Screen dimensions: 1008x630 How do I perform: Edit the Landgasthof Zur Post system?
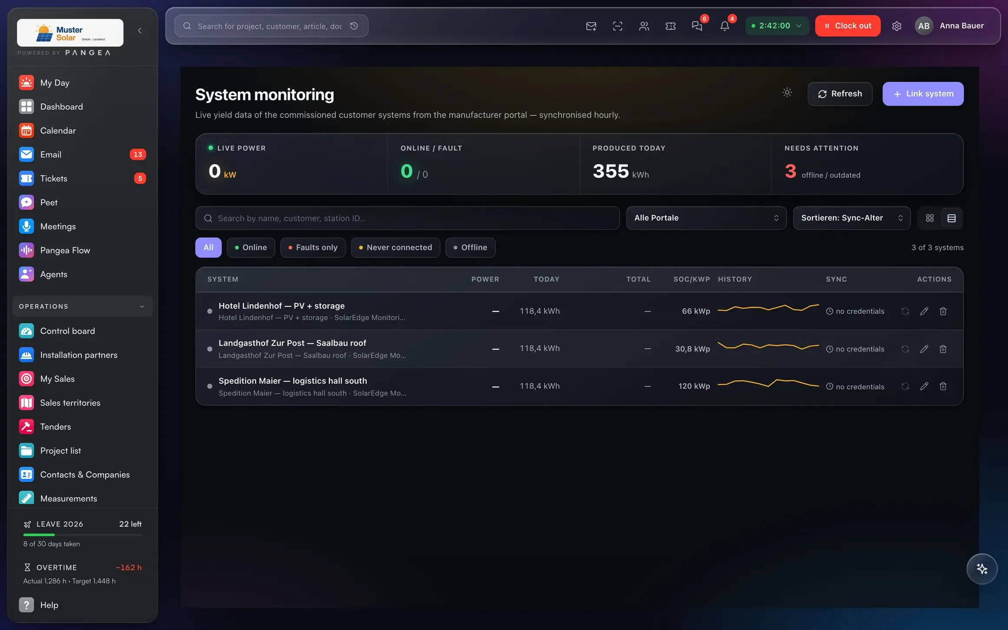click(924, 349)
